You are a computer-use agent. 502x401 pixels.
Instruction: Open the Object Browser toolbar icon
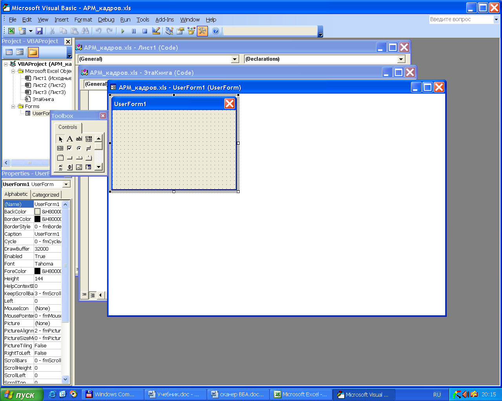coord(191,31)
